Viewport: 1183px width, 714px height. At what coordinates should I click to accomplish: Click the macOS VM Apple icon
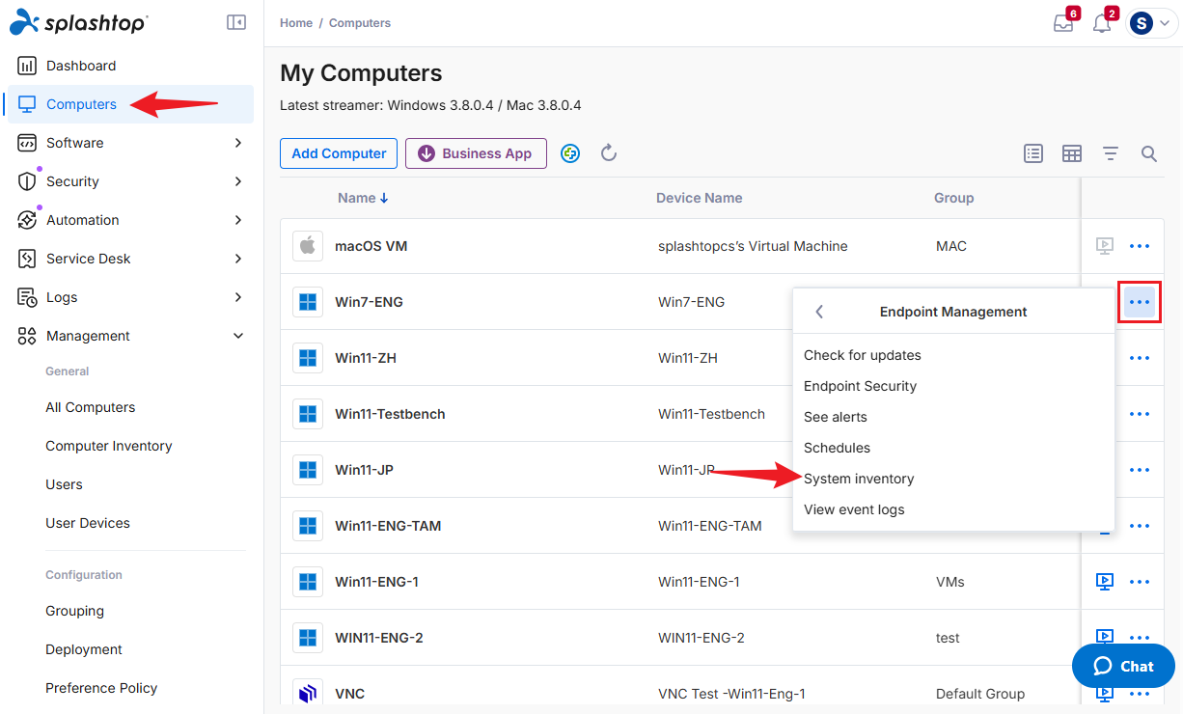(x=308, y=246)
